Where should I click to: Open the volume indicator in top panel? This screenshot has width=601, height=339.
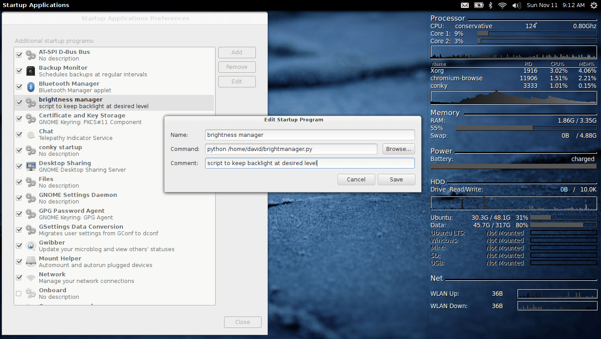[516, 5]
